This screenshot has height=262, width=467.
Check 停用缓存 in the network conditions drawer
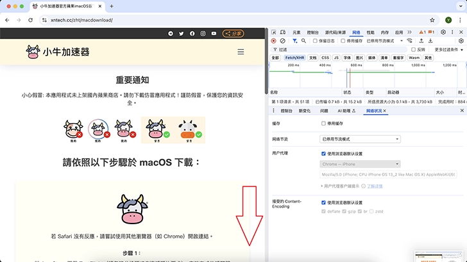click(x=323, y=124)
